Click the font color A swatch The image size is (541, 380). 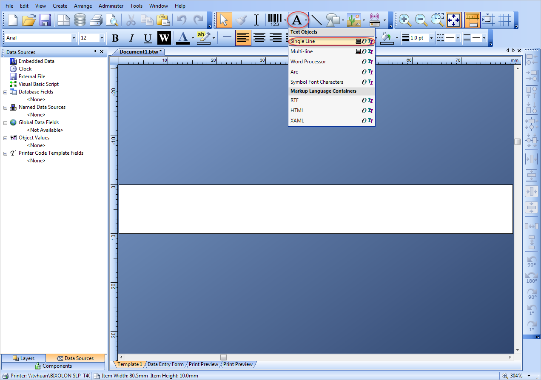point(183,38)
